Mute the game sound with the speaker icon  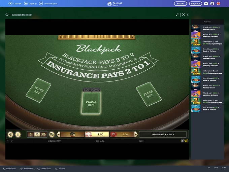click(x=10, y=134)
